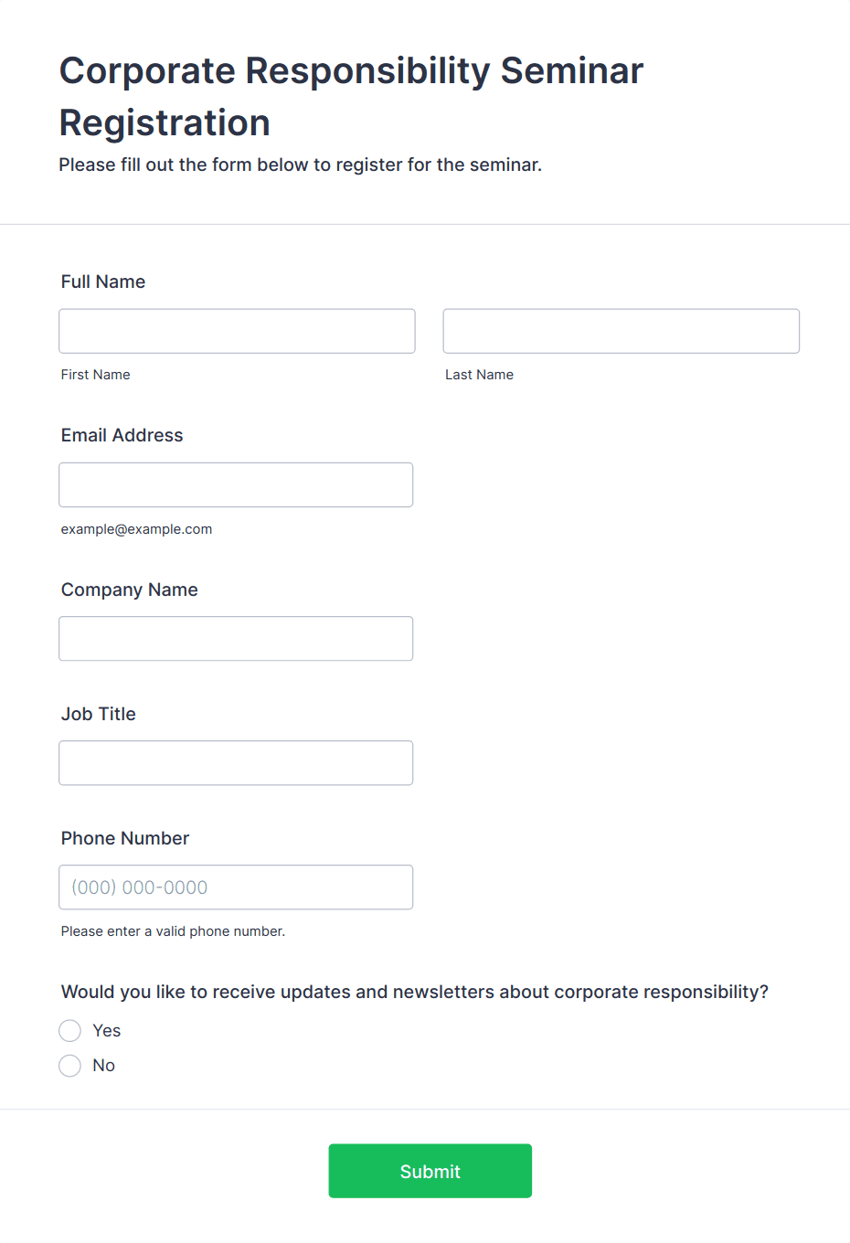Image resolution: width=850 pixels, height=1243 pixels.
Task: Click the Job Title label
Action: coord(99,714)
